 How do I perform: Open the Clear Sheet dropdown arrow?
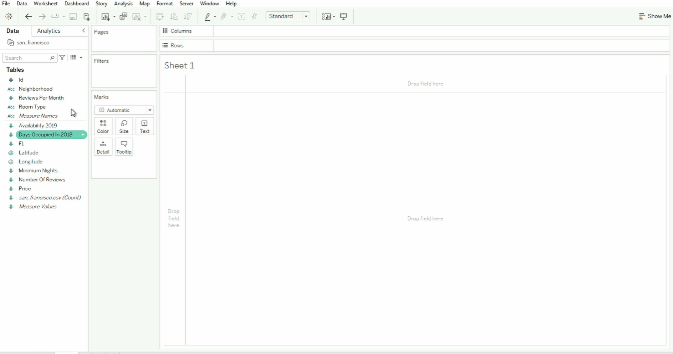pos(145,17)
